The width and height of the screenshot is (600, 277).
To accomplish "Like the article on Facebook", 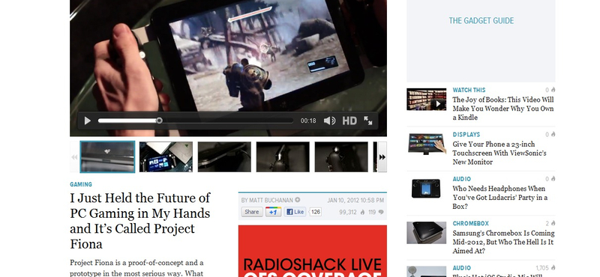I will (x=295, y=212).
